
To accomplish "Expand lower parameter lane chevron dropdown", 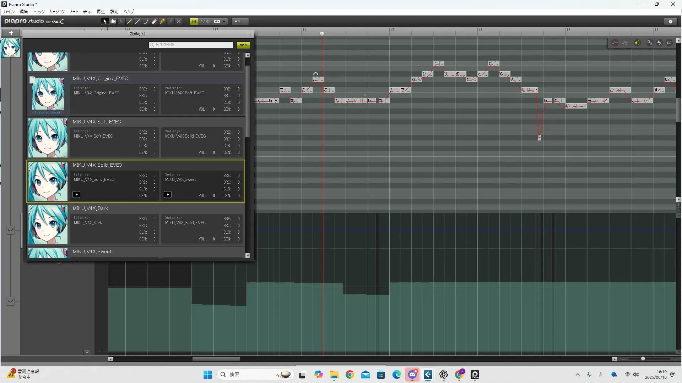I will tap(10, 301).
